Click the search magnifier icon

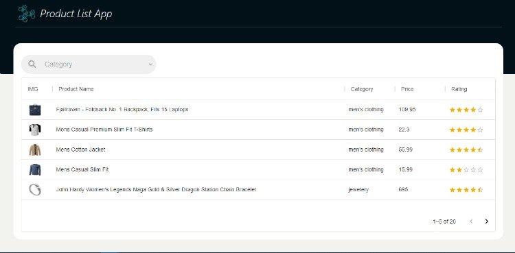(x=32, y=64)
